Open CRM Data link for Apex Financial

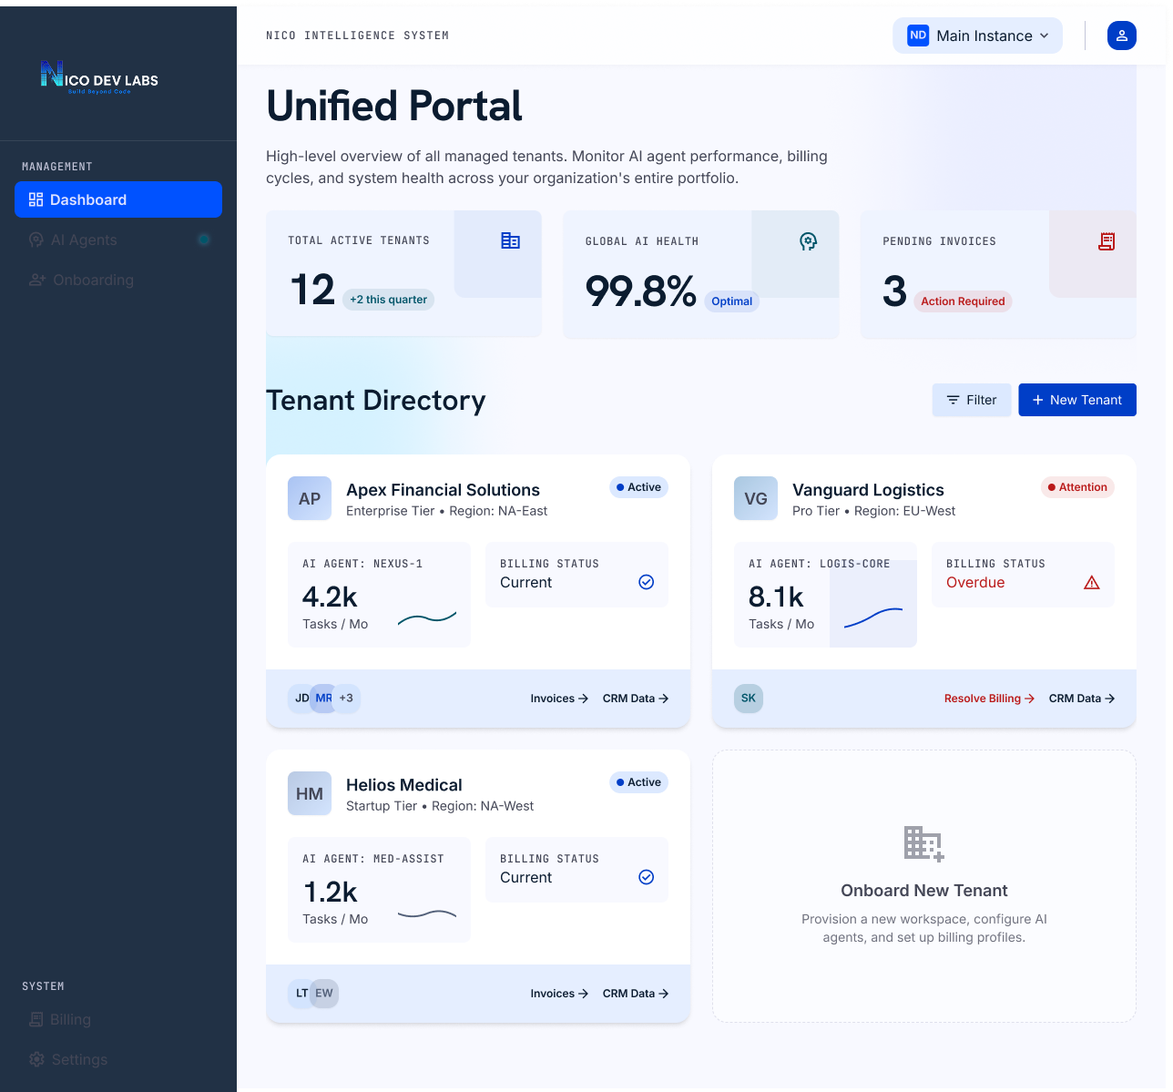636,699
